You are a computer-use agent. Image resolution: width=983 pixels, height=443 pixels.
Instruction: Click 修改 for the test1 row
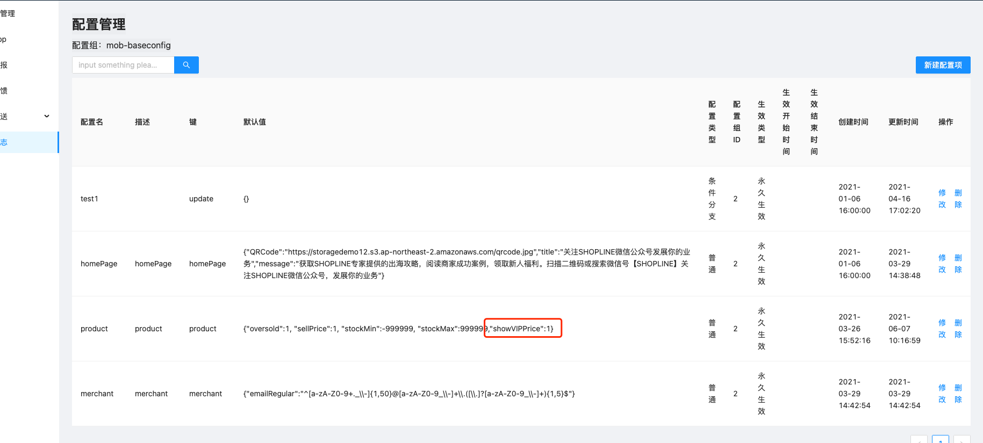pyautogui.click(x=942, y=199)
